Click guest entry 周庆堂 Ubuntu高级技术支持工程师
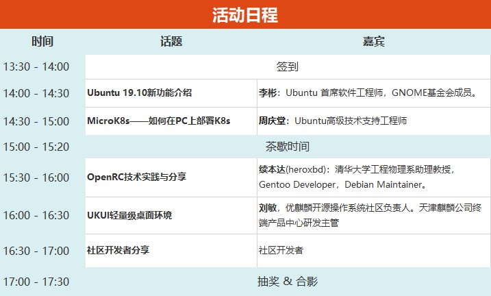This screenshot has height=296, width=491. [x=333, y=121]
